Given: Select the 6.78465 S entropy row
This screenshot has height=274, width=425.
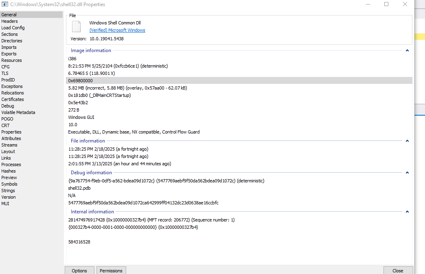Looking at the screenshot, I should click(239, 73).
